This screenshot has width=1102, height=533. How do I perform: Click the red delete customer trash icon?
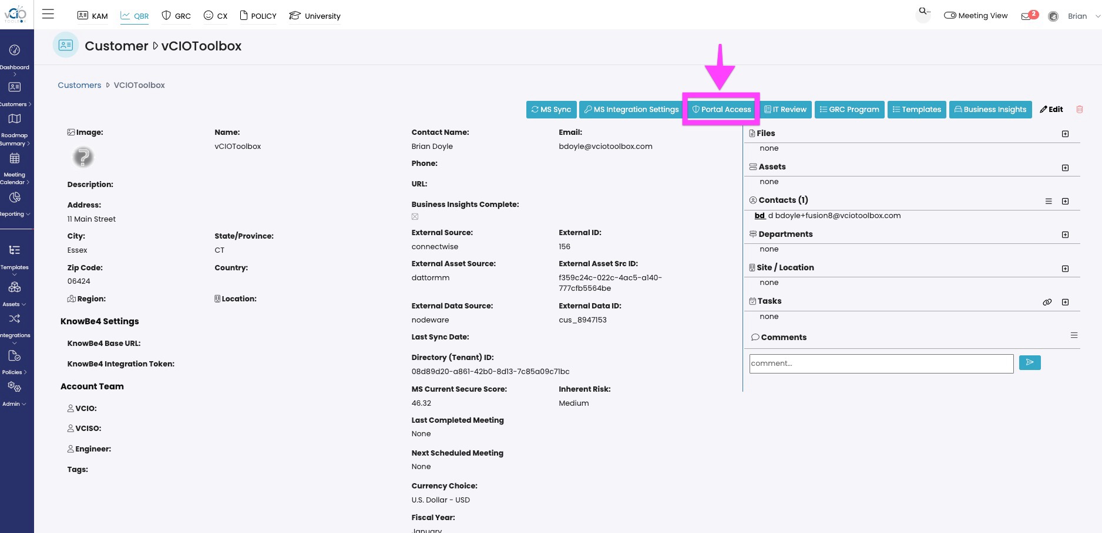pyautogui.click(x=1079, y=109)
